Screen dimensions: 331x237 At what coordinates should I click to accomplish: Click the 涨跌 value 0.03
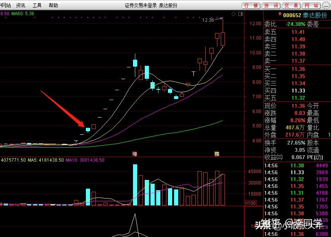[x=300, y=113]
